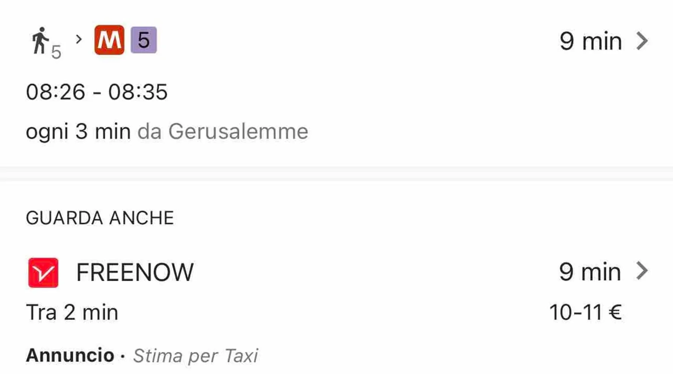Select the FREENOW provider name
This screenshot has height=374, width=673.
[135, 272]
